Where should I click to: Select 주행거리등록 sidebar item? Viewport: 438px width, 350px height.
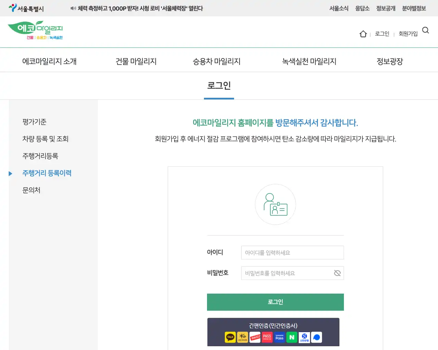pyautogui.click(x=40, y=156)
